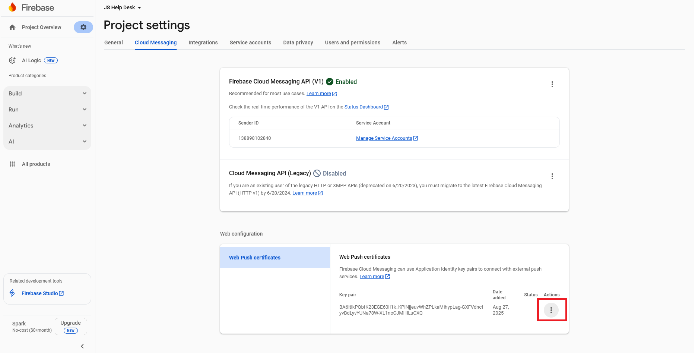Click the Upgrade plan button

70,326
